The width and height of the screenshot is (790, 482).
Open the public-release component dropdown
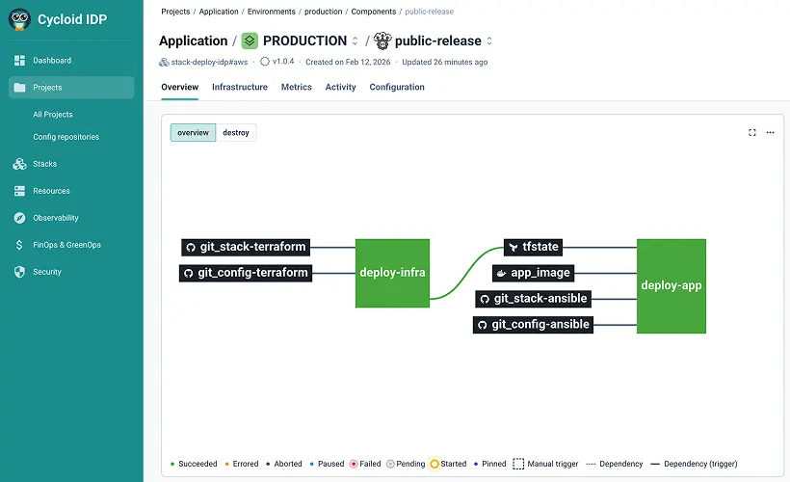click(x=489, y=41)
